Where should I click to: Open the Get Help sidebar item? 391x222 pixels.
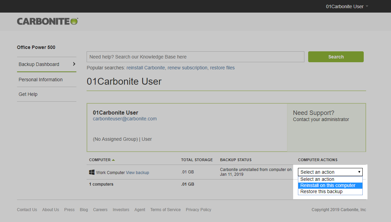(x=28, y=94)
